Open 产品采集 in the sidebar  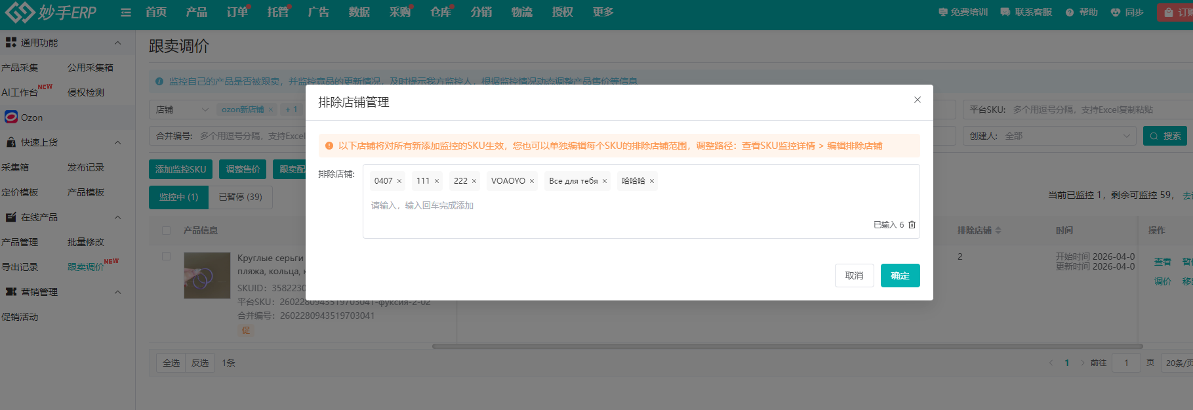click(20, 68)
